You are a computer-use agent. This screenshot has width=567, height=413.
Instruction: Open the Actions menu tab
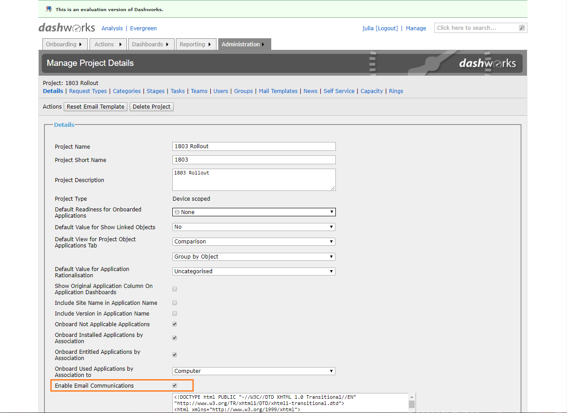click(x=108, y=44)
